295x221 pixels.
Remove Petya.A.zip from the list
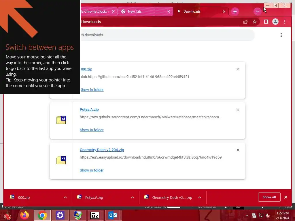click(x=238, y=110)
